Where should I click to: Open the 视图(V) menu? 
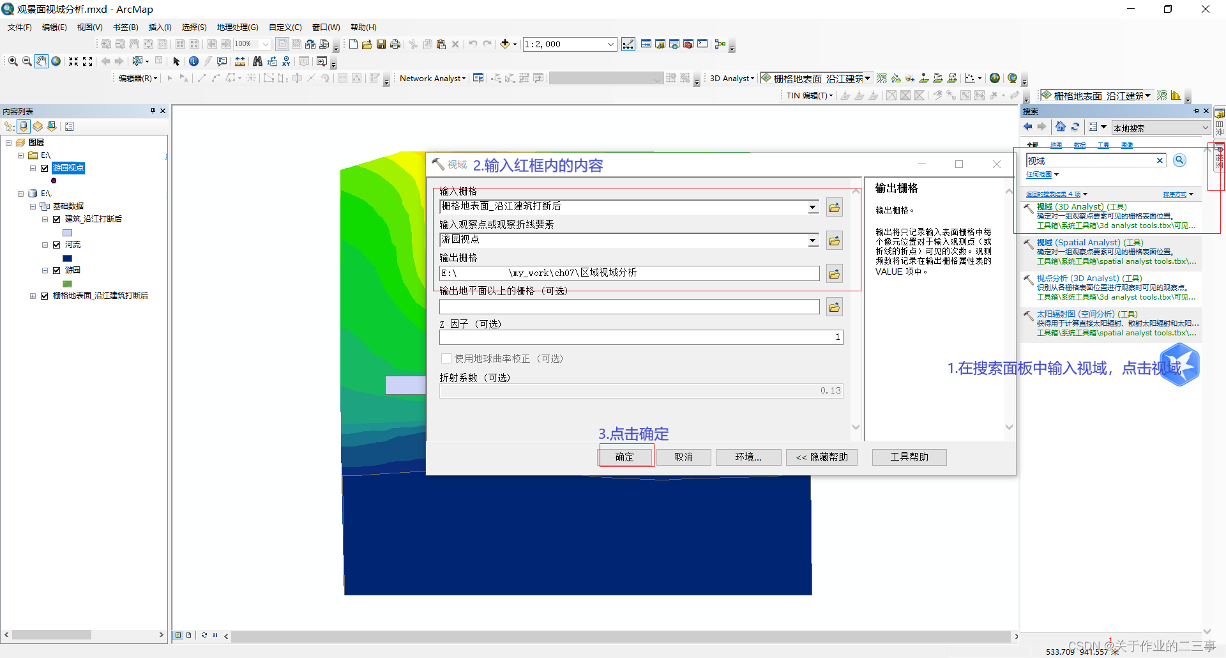pyautogui.click(x=89, y=27)
